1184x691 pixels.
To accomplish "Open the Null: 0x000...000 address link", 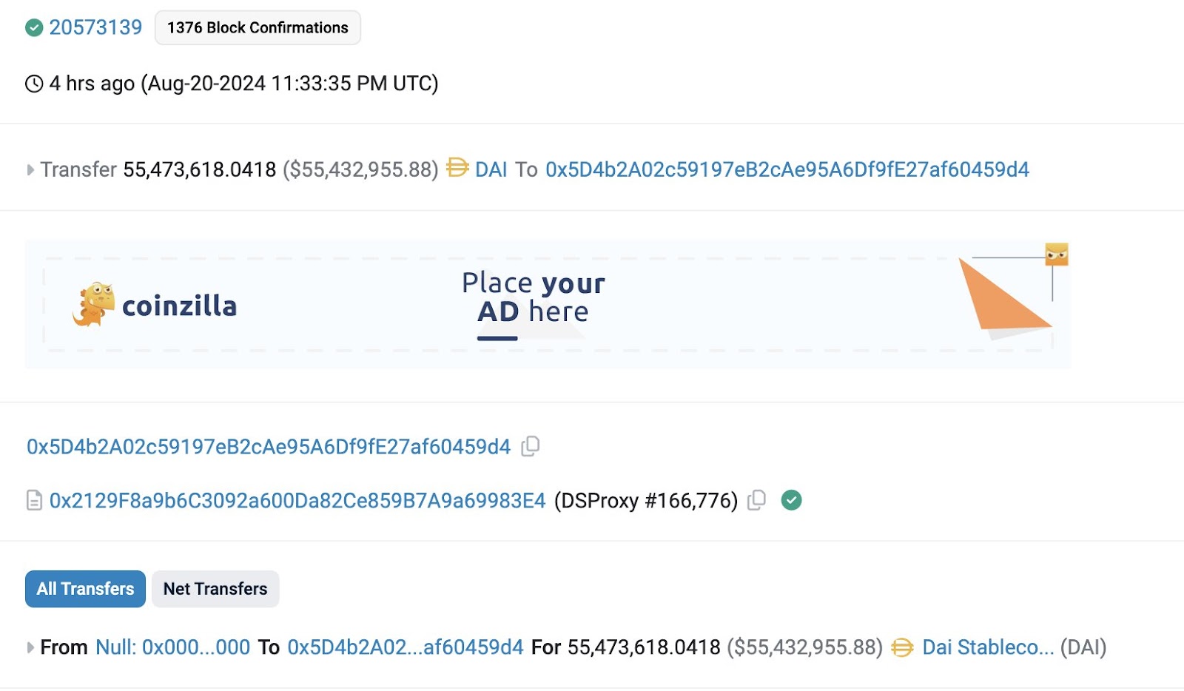I will (173, 647).
